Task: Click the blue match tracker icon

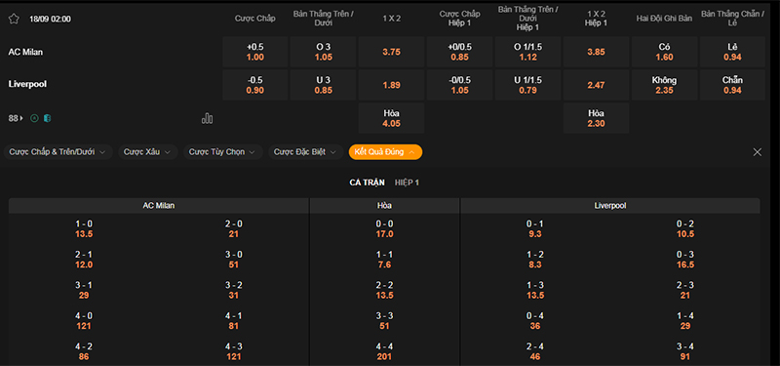Action: click(x=47, y=118)
